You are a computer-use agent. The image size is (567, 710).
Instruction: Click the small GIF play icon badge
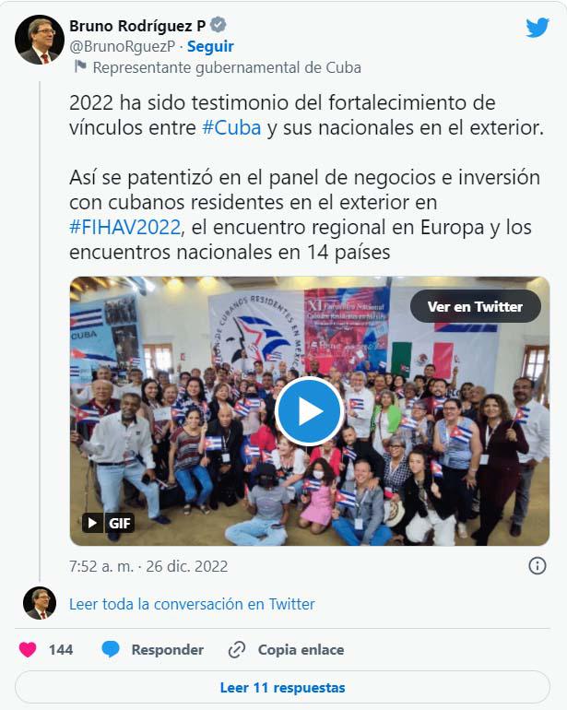[92, 523]
